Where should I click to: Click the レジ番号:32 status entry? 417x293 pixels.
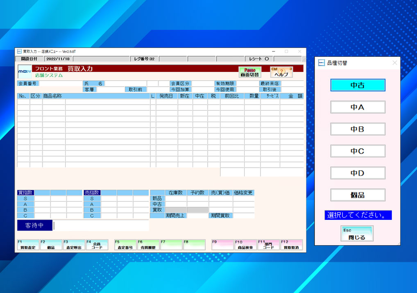click(144, 59)
